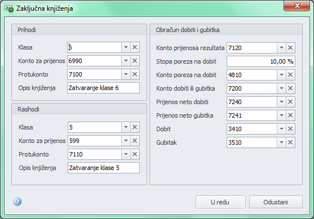This screenshot has width=314, height=219.
Task: Click into Konto dobiti ili gubitka 7200 input
Action: click(x=252, y=88)
